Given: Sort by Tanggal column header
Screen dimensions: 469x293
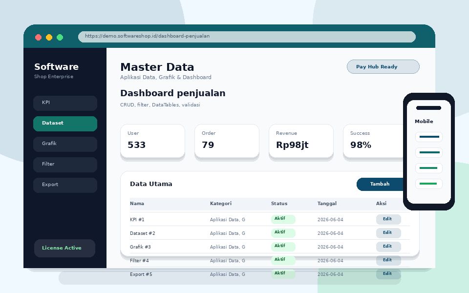Looking at the screenshot, I should point(327,204).
